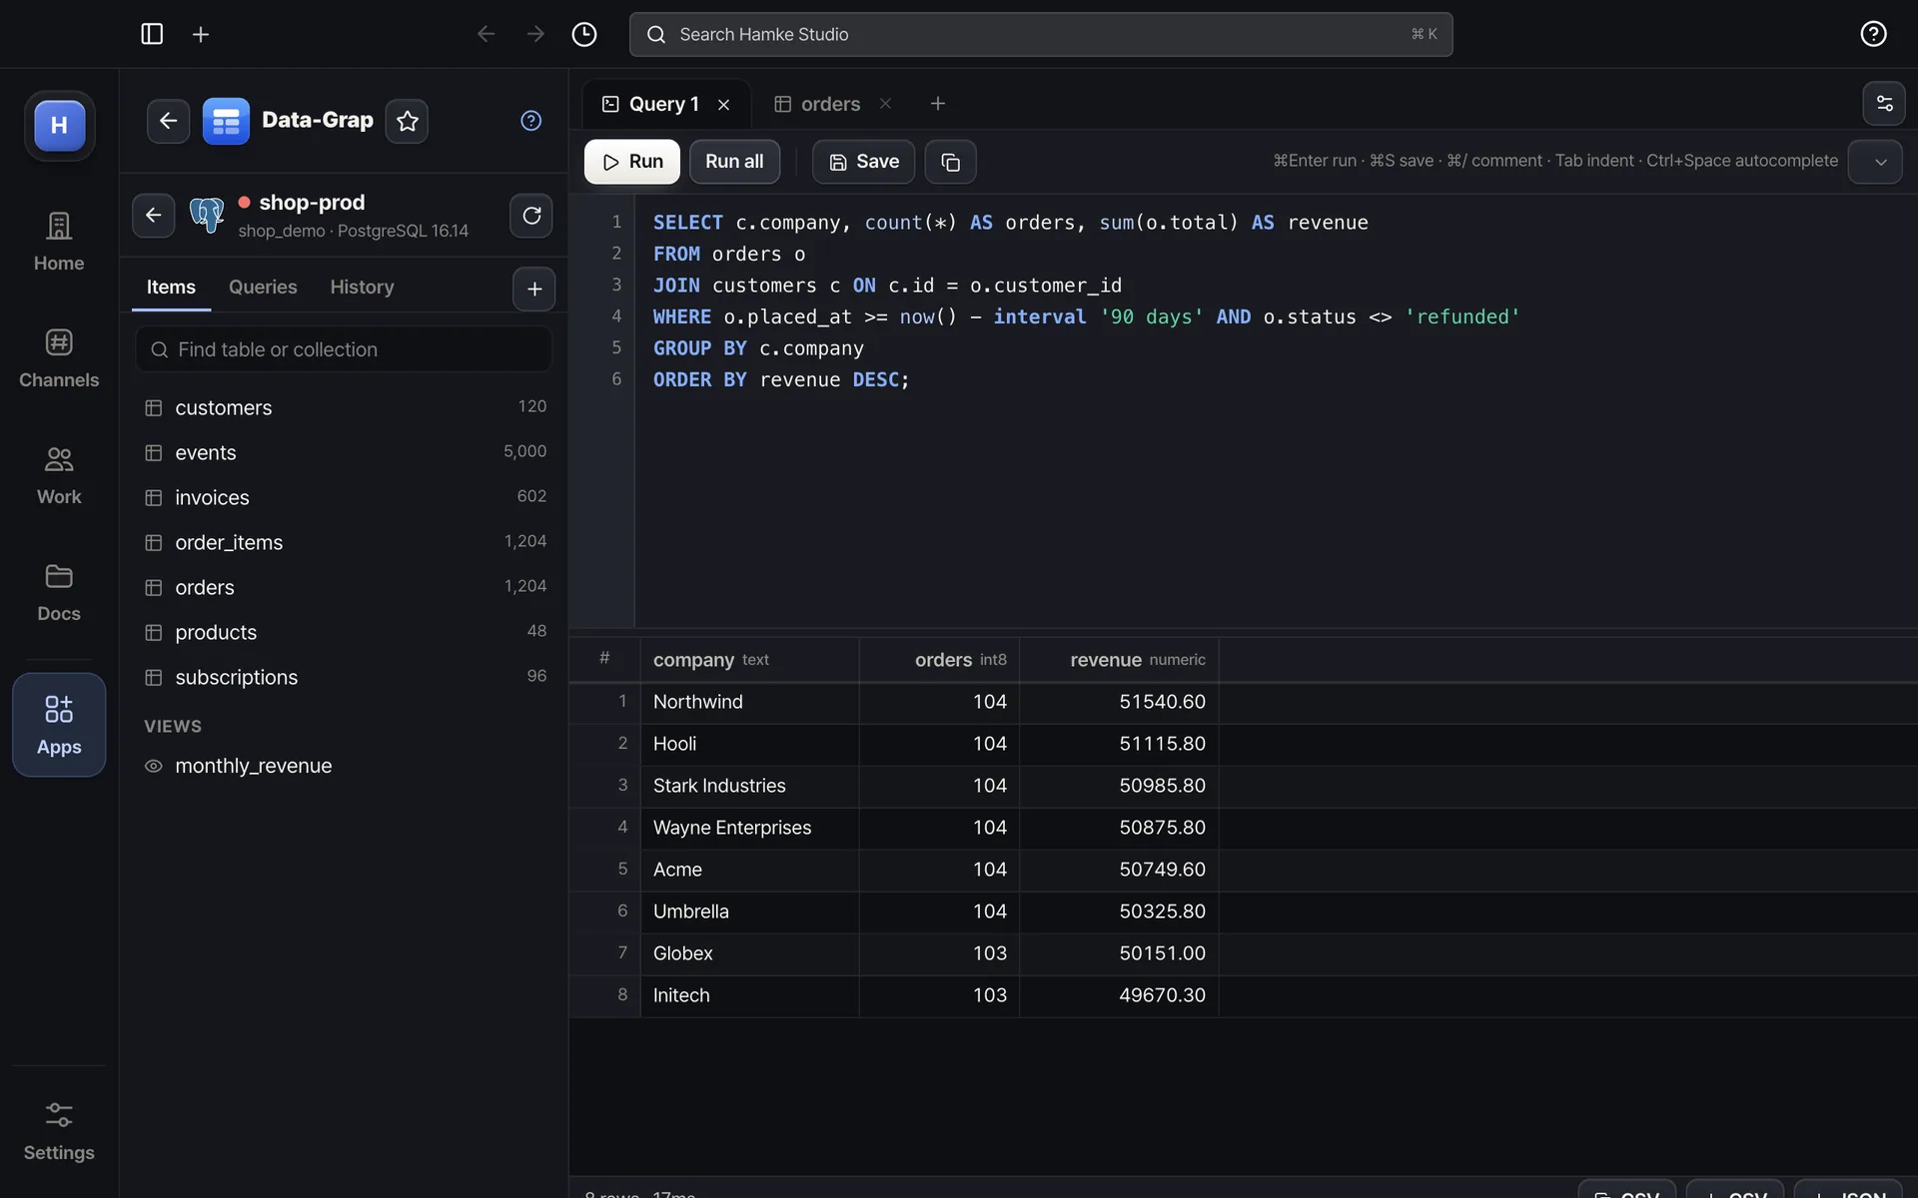Open Apps in the left sidebar

click(59, 725)
